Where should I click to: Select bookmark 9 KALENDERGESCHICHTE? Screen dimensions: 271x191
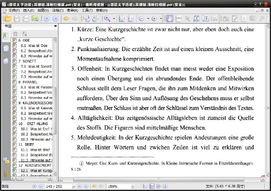pos(35,103)
